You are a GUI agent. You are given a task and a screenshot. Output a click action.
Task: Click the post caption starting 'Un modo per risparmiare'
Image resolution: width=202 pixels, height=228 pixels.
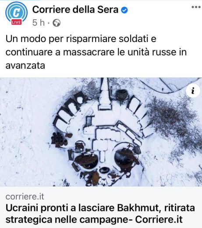[96, 52]
